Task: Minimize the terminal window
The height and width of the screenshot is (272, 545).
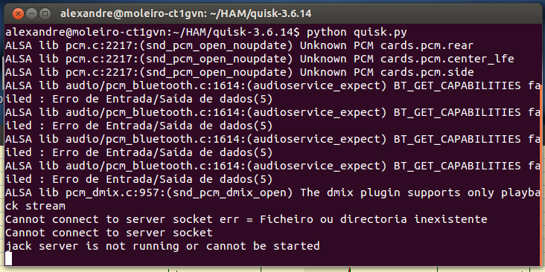Action: [31, 14]
